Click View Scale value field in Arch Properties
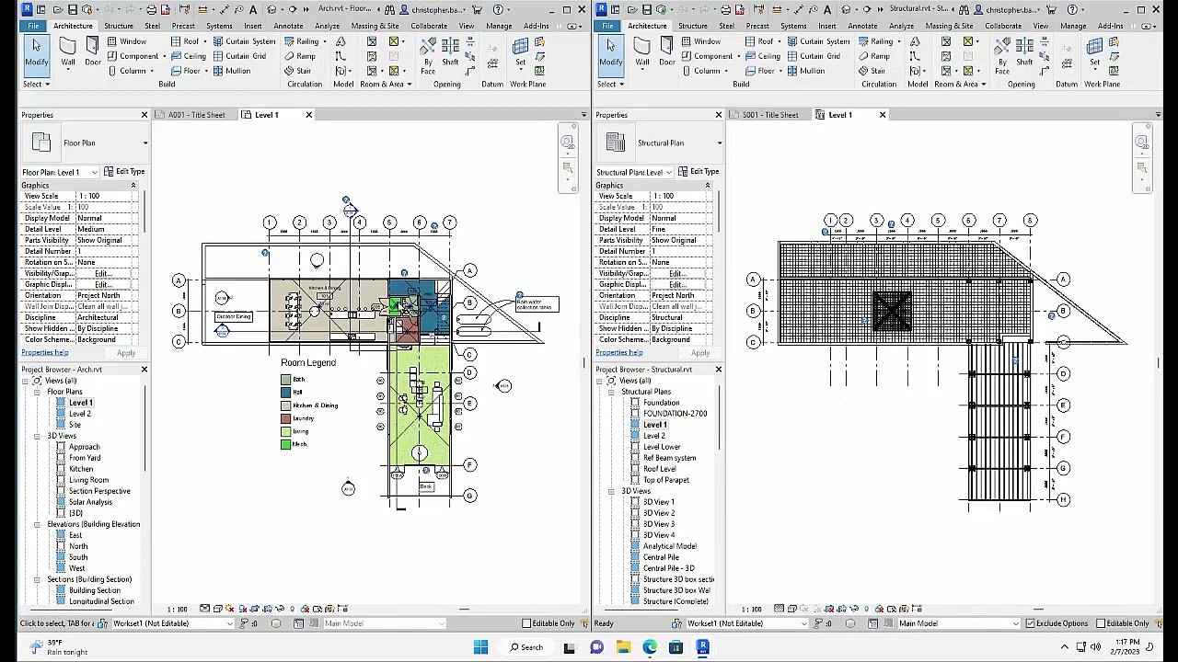The height and width of the screenshot is (662, 1178). point(106,196)
